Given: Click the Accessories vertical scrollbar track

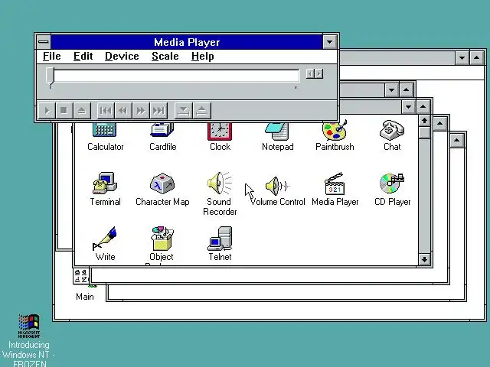Looking at the screenshot, I should click(x=424, y=196).
